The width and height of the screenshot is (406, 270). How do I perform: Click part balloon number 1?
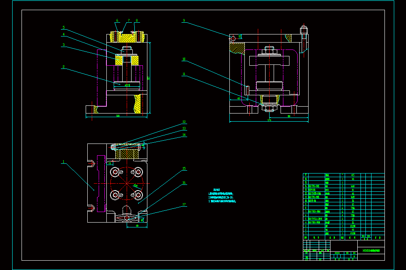[x=63, y=162]
